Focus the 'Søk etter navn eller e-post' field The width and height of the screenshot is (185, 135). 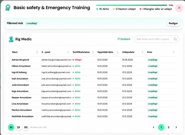(157, 39)
